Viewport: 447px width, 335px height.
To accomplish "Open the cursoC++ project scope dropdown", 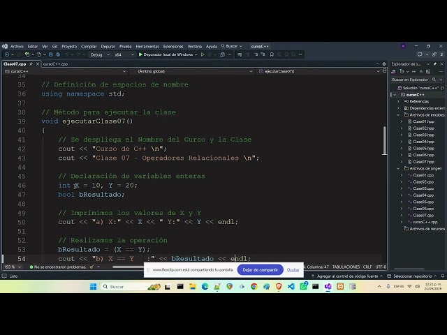I will (65, 71).
